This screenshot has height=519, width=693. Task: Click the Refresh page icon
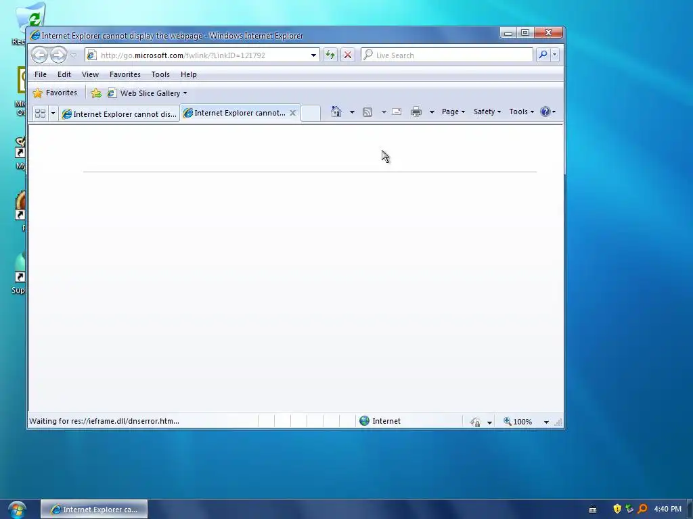(x=330, y=55)
